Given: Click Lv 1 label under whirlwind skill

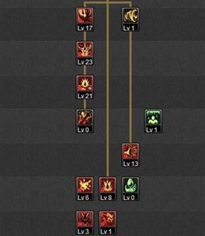Looking at the screenshot, I should [x=129, y=28].
